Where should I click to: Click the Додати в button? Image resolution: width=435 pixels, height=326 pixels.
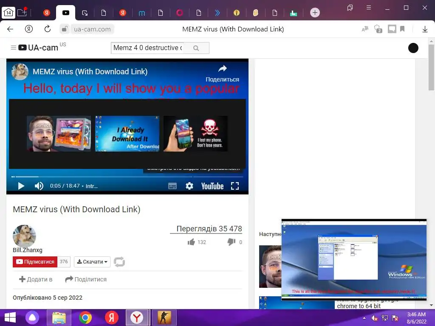click(x=36, y=279)
